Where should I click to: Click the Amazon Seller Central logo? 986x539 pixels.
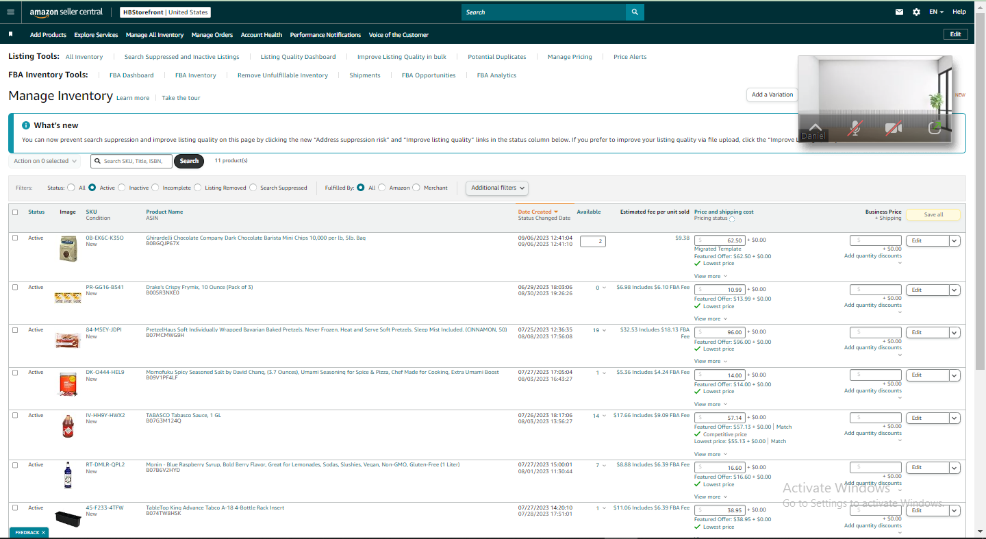tap(66, 12)
